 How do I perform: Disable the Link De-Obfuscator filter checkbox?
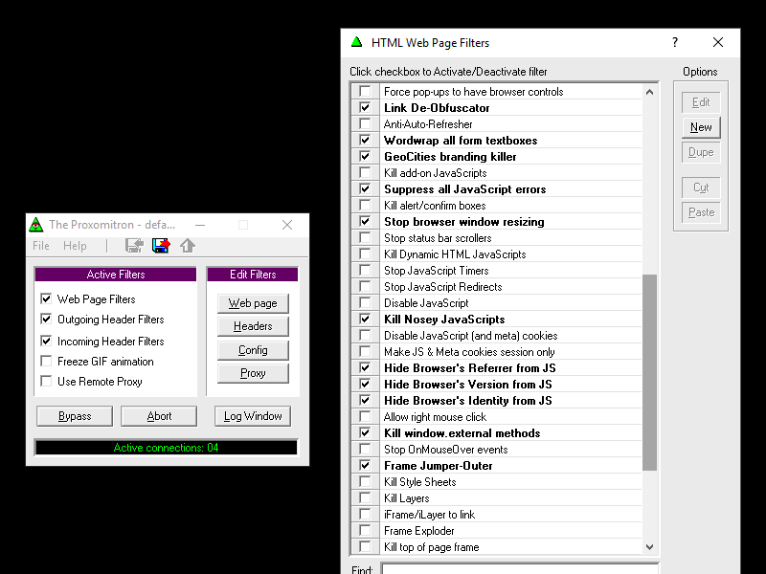coord(365,107)
